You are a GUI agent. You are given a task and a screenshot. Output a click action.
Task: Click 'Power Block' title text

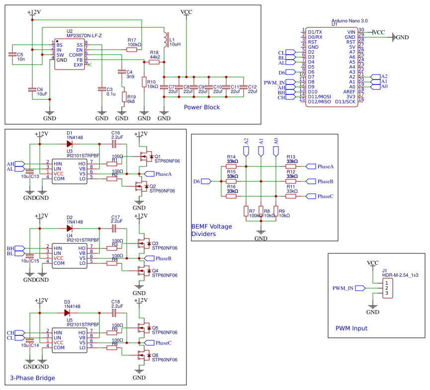click(202, 107)
